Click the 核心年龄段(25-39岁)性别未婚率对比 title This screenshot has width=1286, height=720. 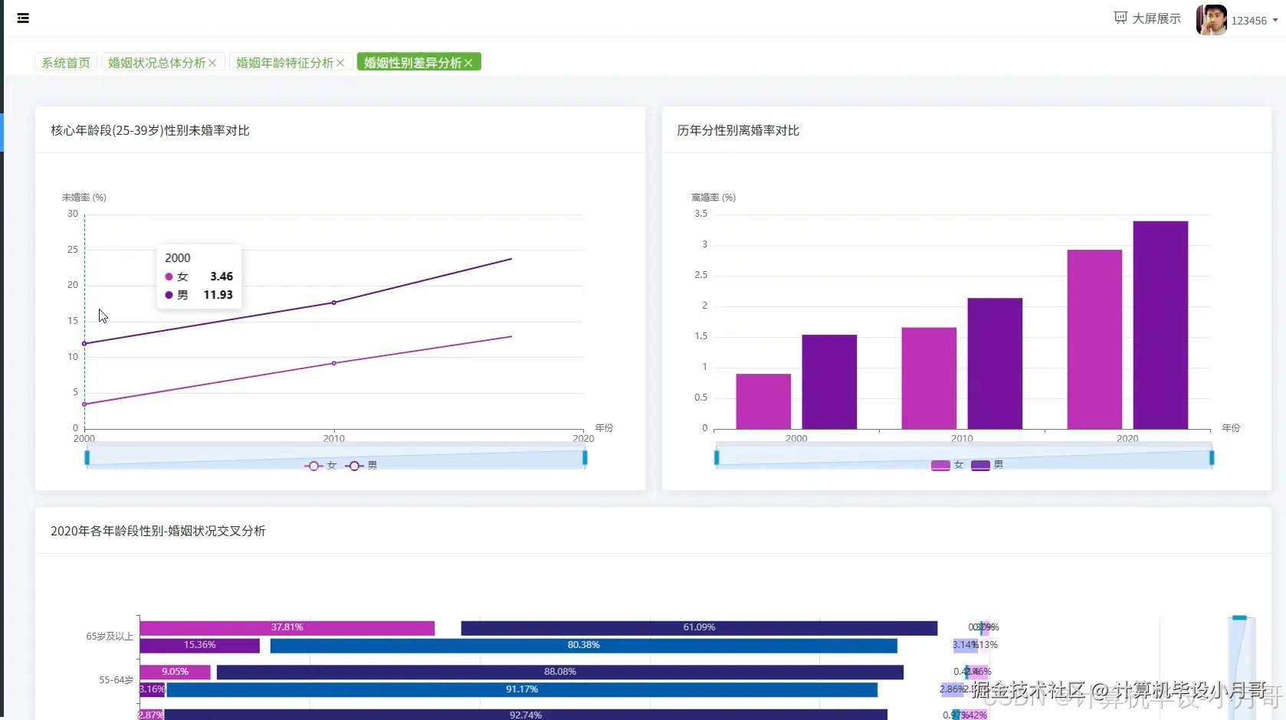click(150, 130)
